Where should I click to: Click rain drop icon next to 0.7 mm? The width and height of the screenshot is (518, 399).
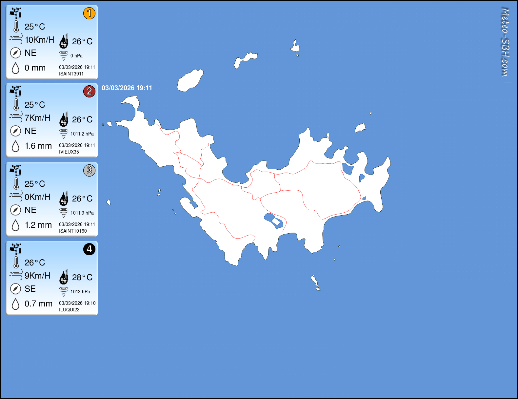click(15, 304)
